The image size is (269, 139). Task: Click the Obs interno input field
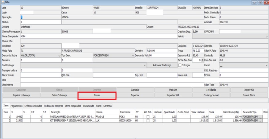pos(112,85)
